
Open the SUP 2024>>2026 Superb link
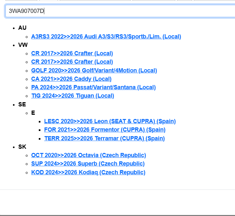click(88, 164)
